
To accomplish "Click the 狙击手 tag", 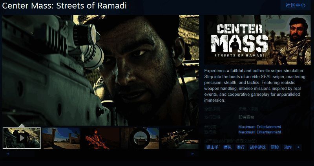I will (212, 148).
